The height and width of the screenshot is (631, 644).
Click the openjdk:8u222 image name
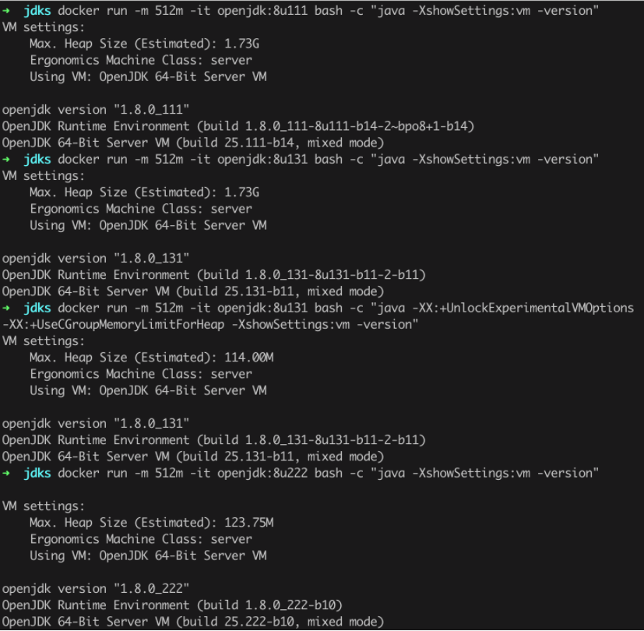[x=262, y=474]
